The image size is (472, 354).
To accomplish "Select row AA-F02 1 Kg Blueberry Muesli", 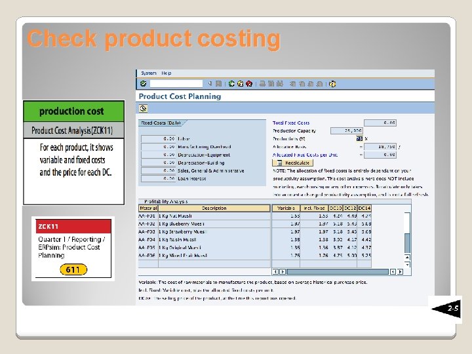I will tap(254, 224).
